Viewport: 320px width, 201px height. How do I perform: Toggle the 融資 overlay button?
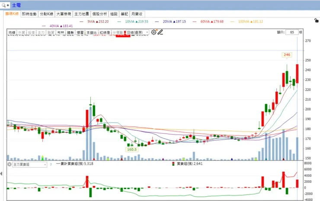point(51,32)
